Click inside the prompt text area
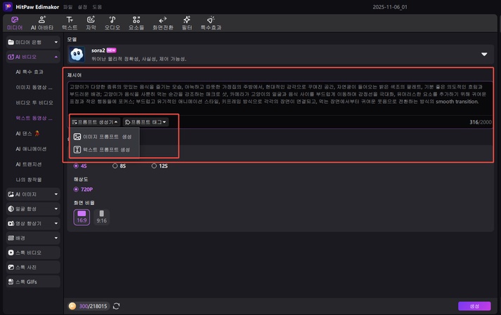Screen dimensions: 501x315 (x=279, y=98)
